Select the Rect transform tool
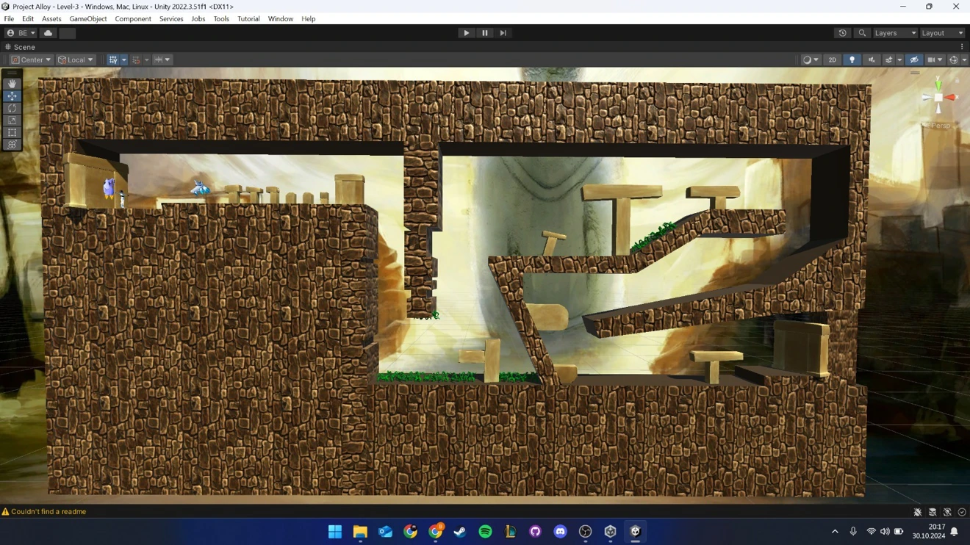The image size is (970, 545). 12,133
